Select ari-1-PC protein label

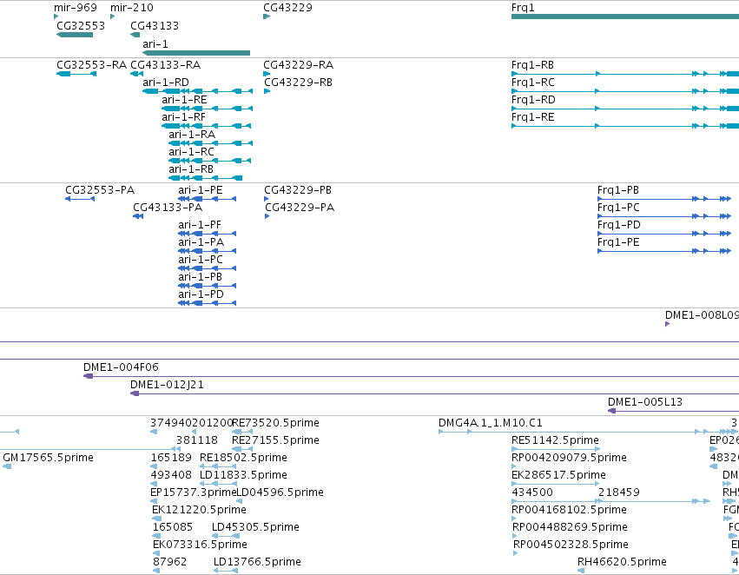pos(201,260)
